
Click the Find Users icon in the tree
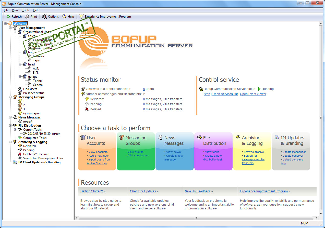click(20, 89)
